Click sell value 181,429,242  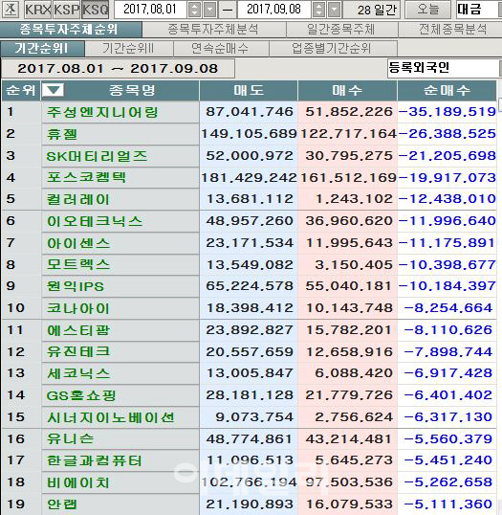coord(249,178)
